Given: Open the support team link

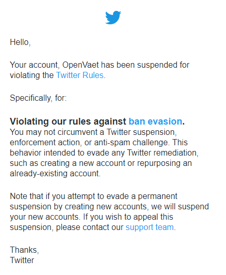Looking at the screenshot, I should click(150, 227).
